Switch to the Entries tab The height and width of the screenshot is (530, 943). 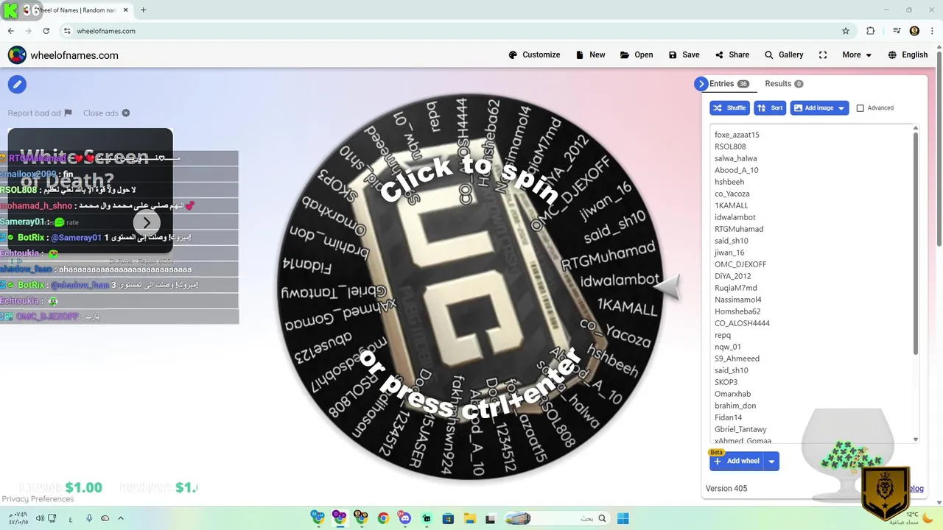coord(729,84)
